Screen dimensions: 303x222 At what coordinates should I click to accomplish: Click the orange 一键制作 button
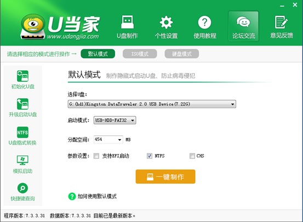tap(165, 177)
